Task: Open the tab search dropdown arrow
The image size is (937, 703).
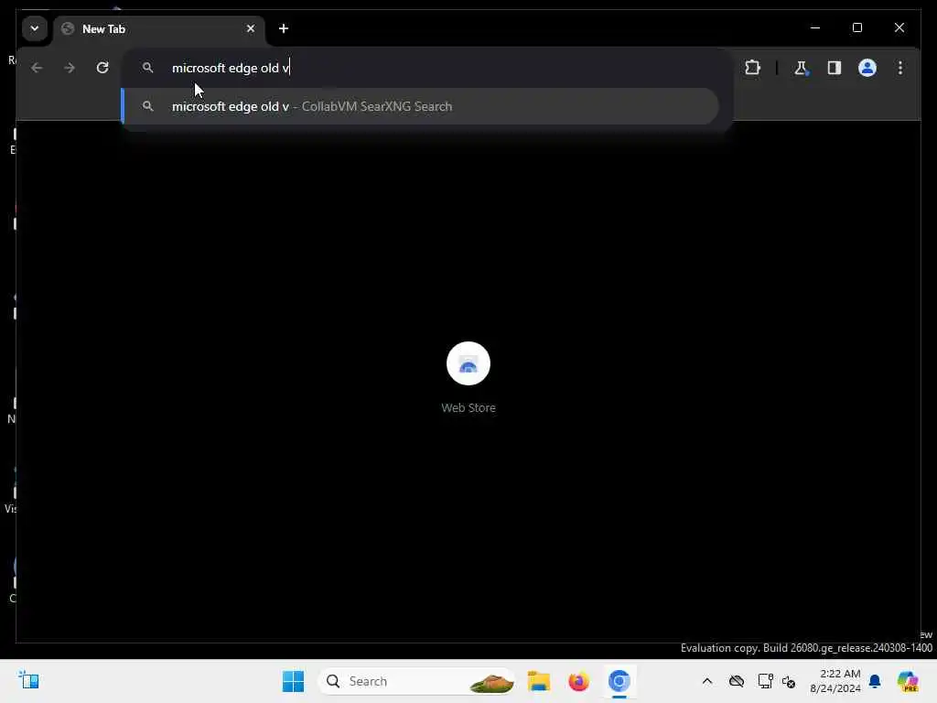Action: (35, 28)
